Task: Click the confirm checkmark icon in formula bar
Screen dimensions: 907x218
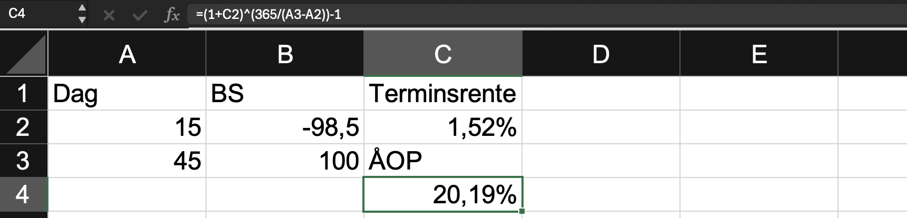Action: (140, 15)
